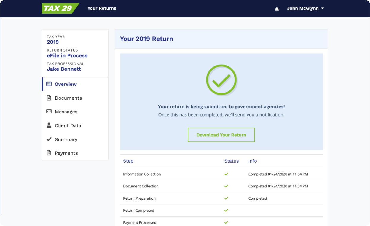The image size is (370, 226).
Task: Click the Payments invoice icon
Action: pos(49,153)
